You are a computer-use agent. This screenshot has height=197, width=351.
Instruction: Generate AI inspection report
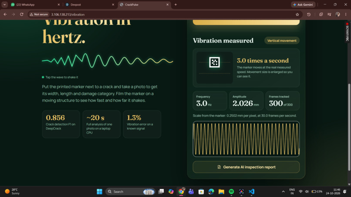(x=246, y=167)
